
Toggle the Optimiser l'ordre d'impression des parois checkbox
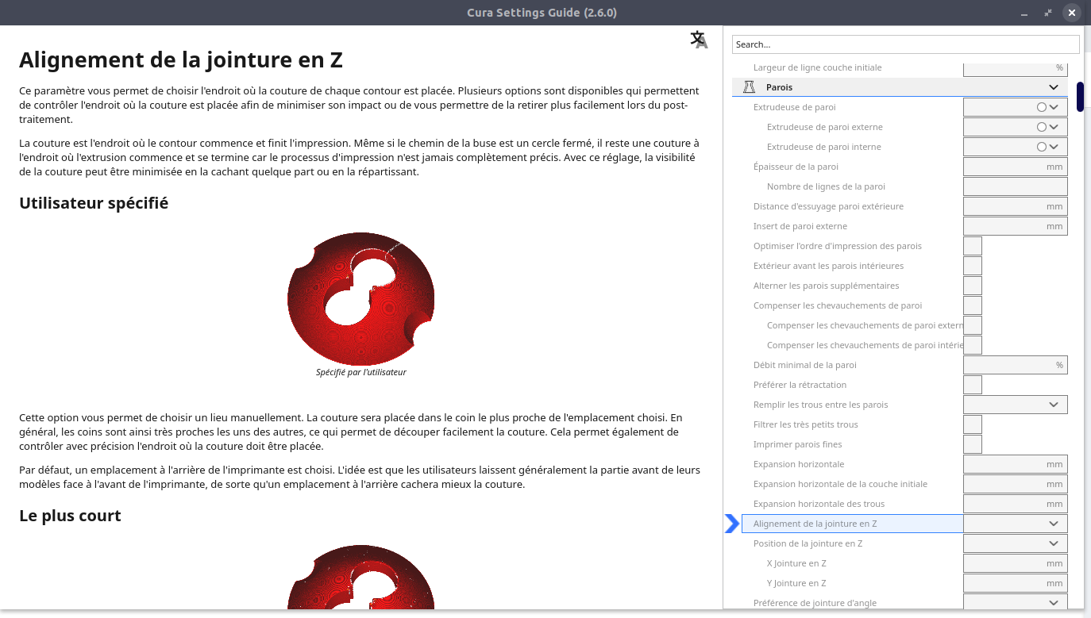pyautogui.click(x=973, y=246)
